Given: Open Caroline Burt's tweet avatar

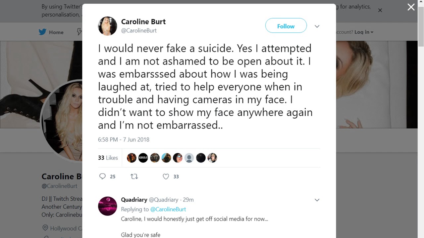Looking at the screenshot, I should (x=108, y=26).
